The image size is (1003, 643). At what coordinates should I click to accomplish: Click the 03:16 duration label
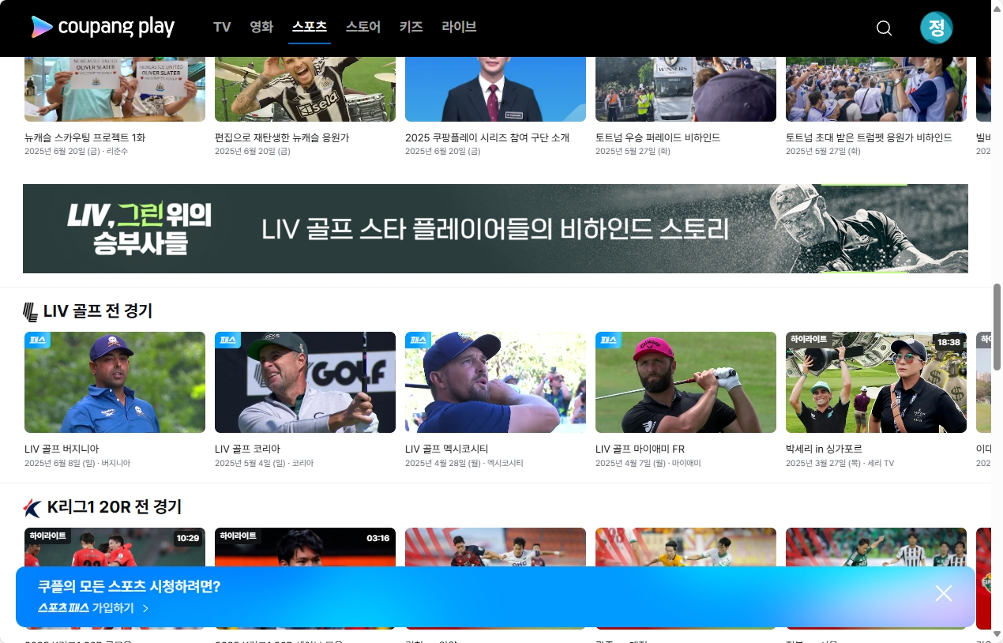[378, 538]
